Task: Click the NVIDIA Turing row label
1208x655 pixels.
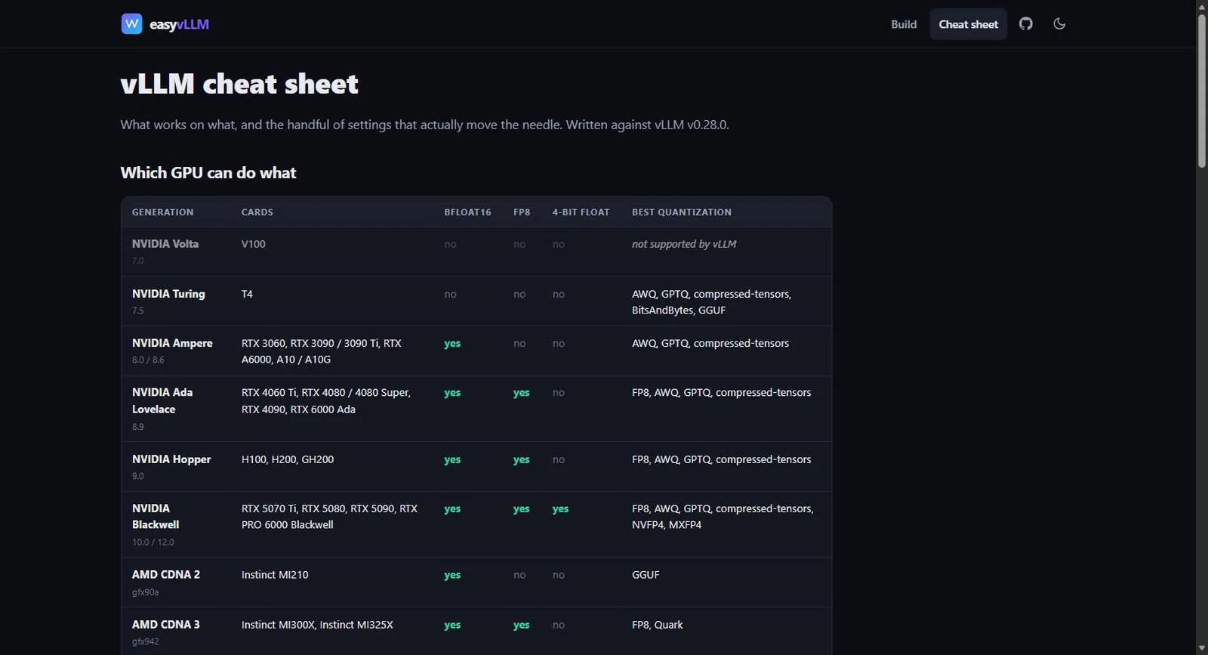Action: coord(168,294)
